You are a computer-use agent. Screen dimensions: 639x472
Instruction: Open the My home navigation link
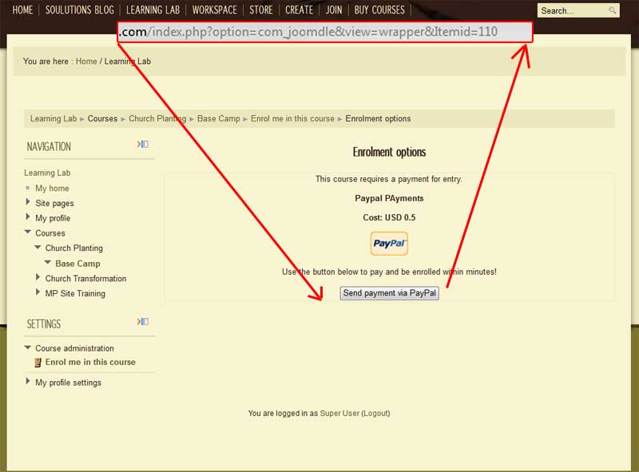click(52, 188)
